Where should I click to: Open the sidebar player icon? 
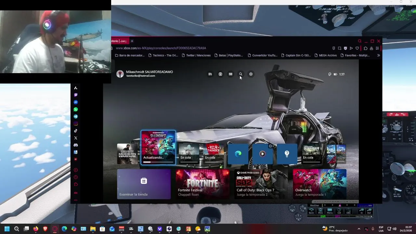click(76, 170)
